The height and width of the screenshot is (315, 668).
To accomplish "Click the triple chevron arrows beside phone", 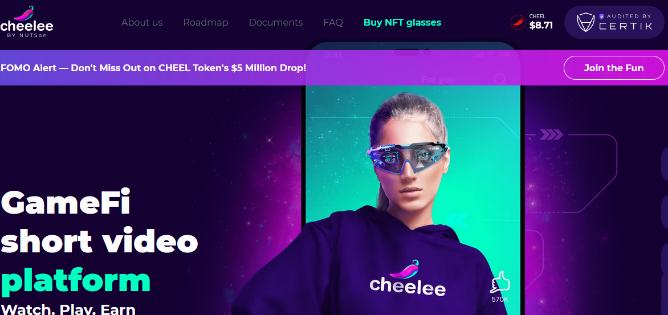I will (551, 135).
